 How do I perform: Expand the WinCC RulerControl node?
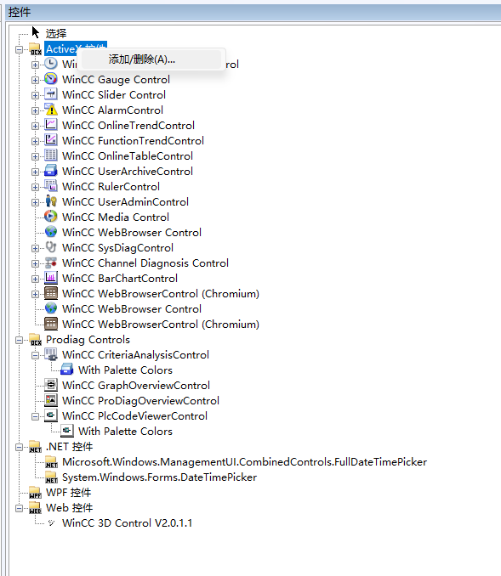35,187
